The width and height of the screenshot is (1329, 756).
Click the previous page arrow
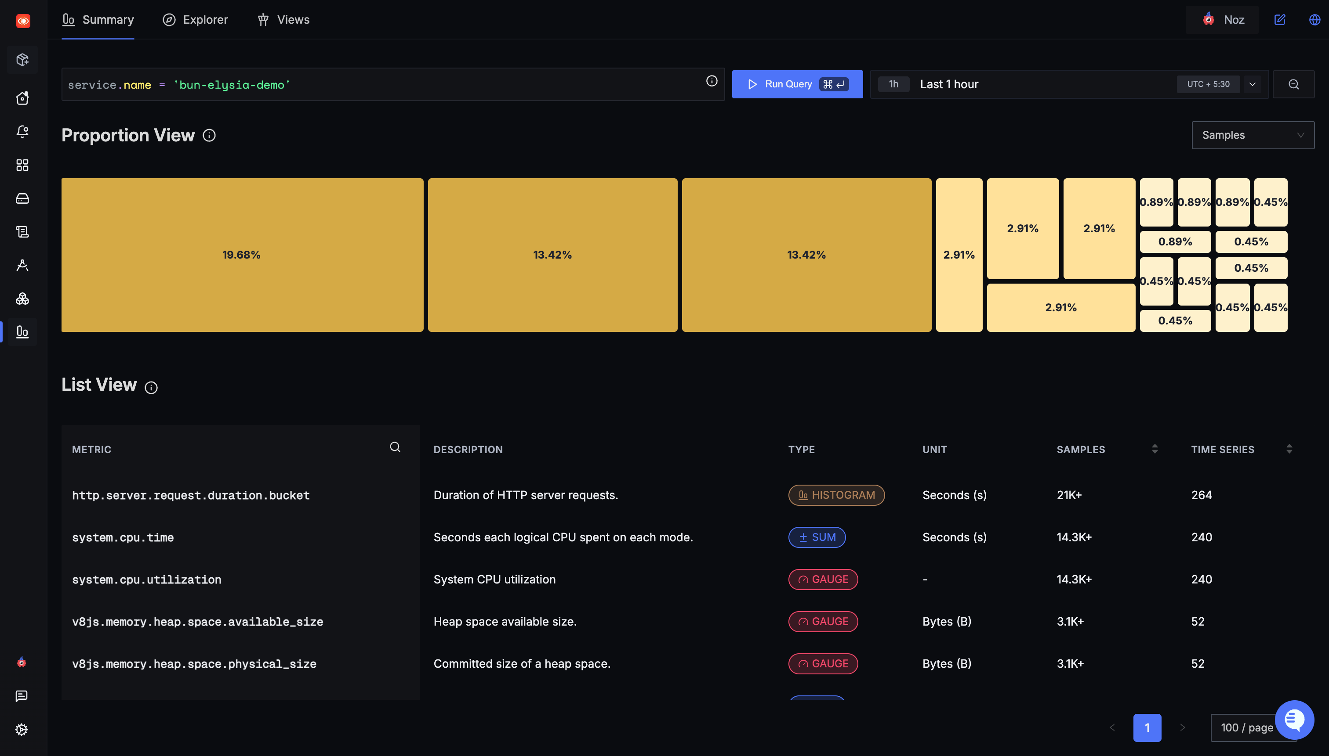(1112, 727)
